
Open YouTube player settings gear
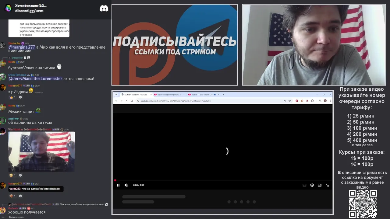[312, 185]
